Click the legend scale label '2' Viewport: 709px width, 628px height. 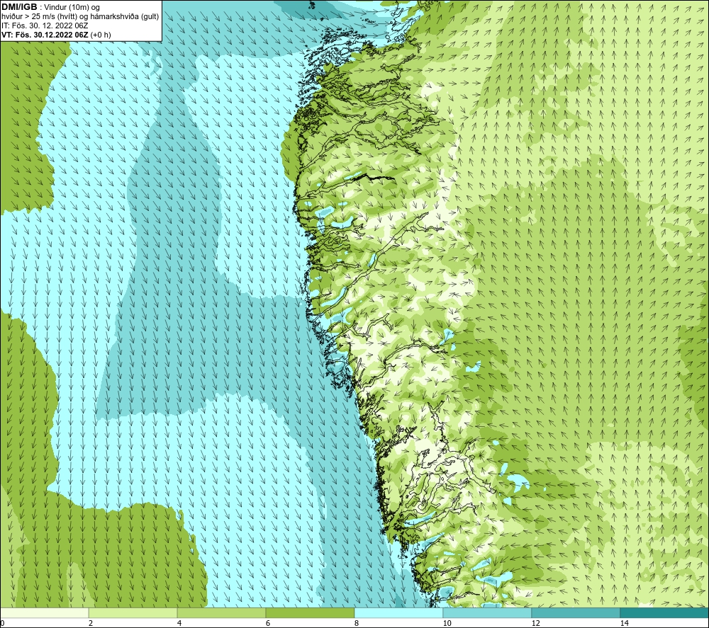pos(91,623)
